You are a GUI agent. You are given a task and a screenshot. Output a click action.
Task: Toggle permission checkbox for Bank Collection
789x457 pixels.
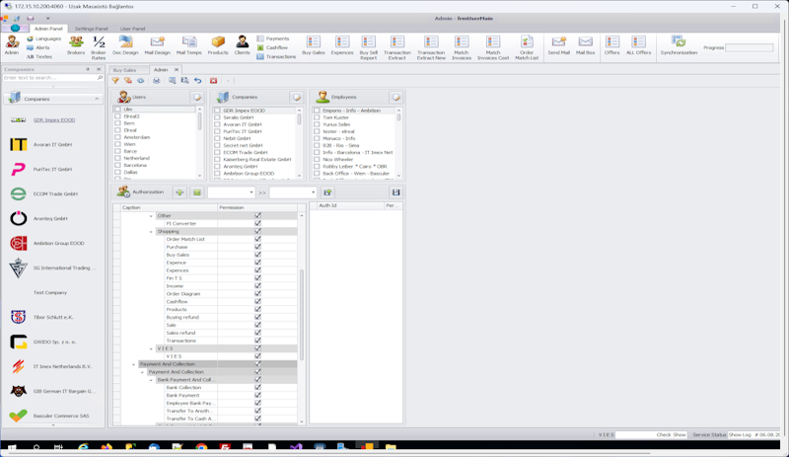point(257,388)
